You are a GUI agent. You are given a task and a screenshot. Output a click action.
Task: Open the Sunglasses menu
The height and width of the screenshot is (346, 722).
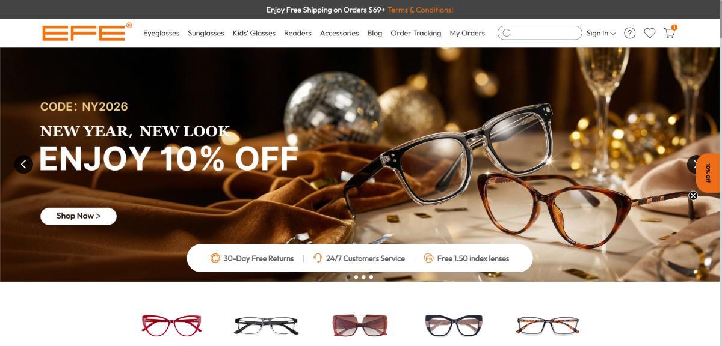(206, 33)
